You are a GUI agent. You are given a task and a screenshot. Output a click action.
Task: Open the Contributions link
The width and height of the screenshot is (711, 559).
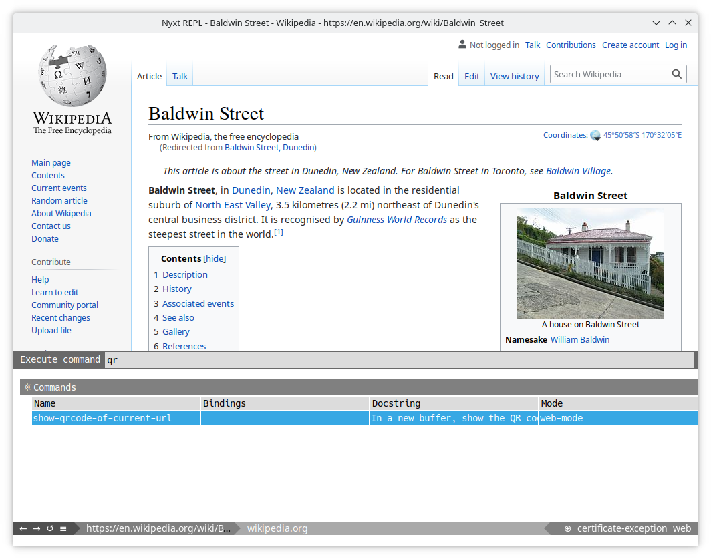pyautogui.click(x=571, y=45)
